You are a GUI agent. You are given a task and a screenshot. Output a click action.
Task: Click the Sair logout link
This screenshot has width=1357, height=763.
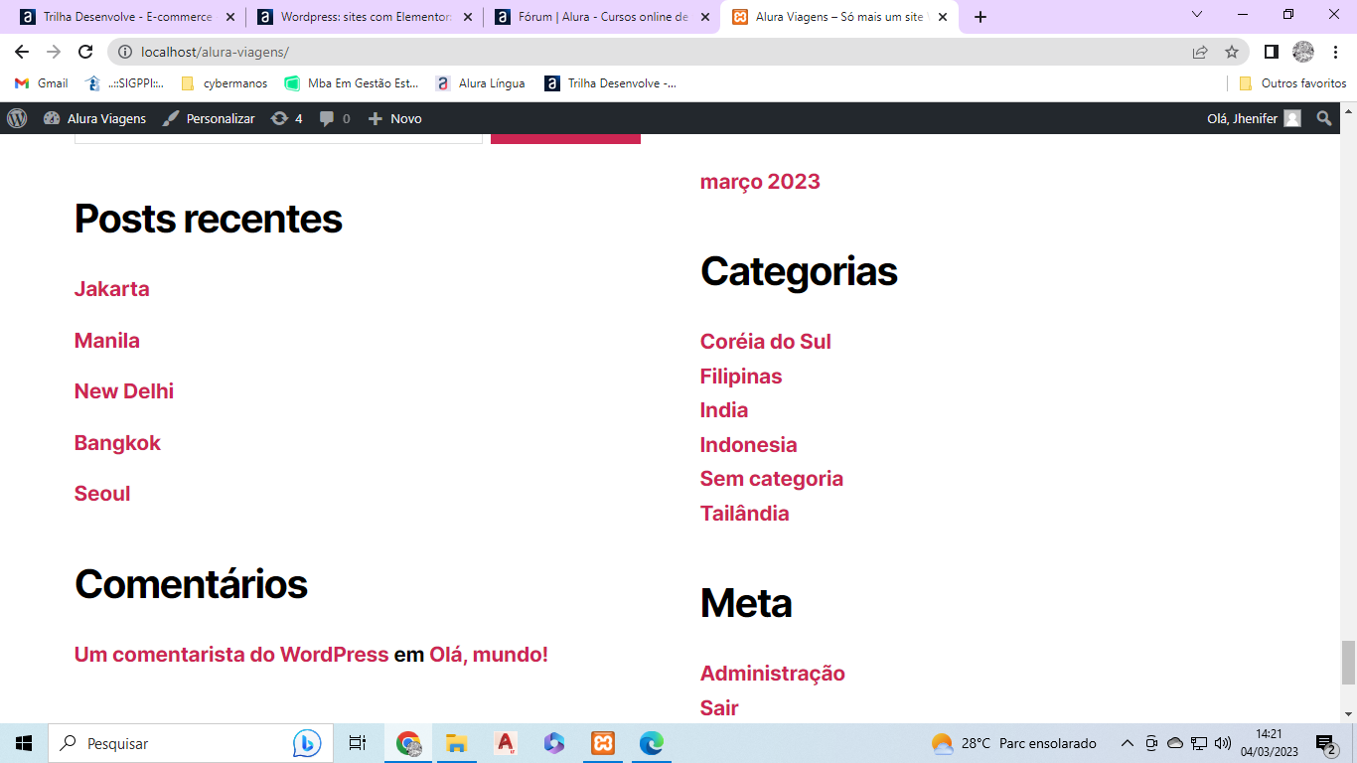point(719,708)
